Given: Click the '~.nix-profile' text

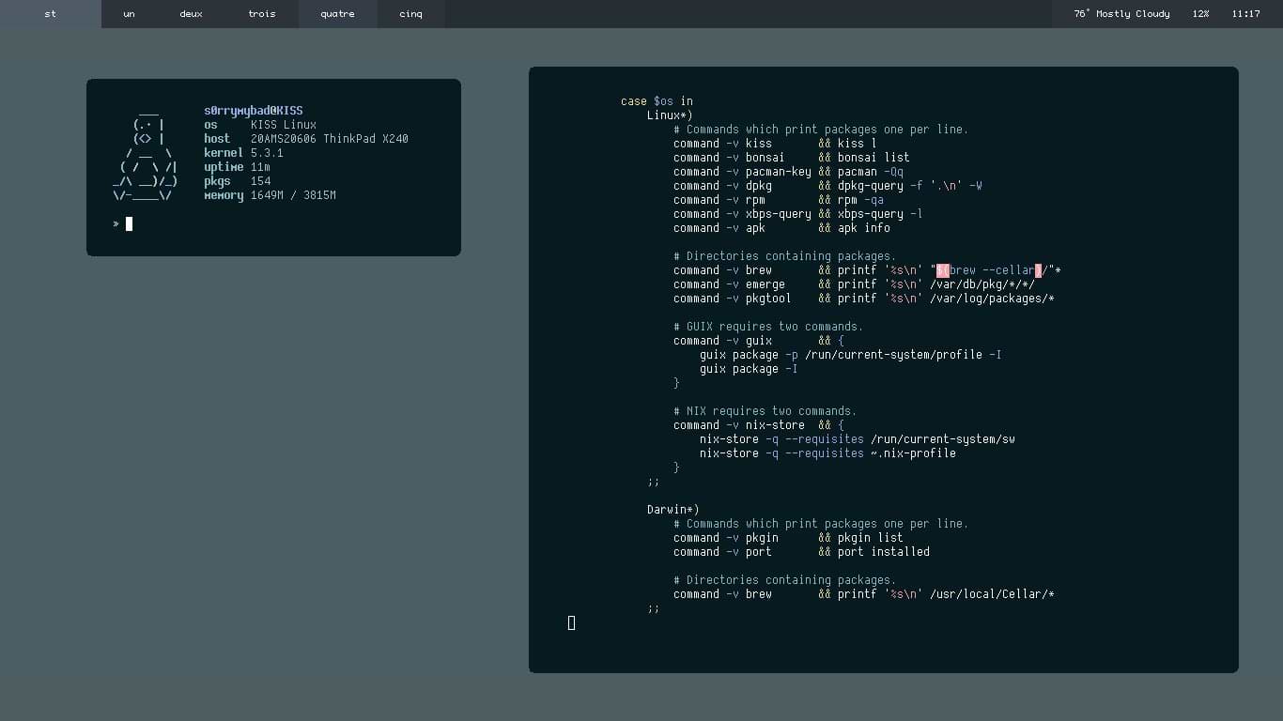Looking at the screenshot, I should click(913, 453).
